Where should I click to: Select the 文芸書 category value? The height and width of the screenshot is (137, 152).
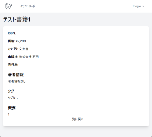[x=24, y=49]
